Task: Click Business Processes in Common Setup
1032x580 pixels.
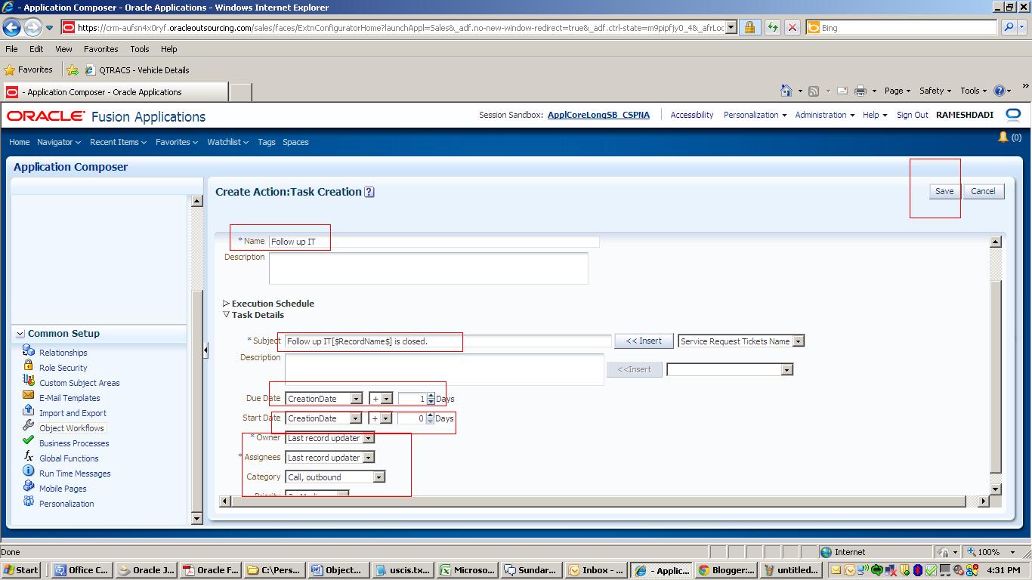Action: (x=74, y=443)
